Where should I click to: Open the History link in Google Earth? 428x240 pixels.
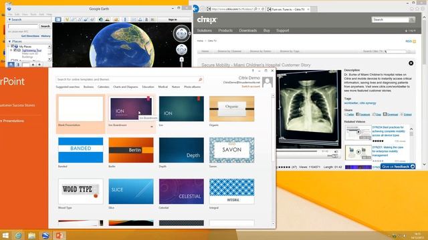(46, 36)
